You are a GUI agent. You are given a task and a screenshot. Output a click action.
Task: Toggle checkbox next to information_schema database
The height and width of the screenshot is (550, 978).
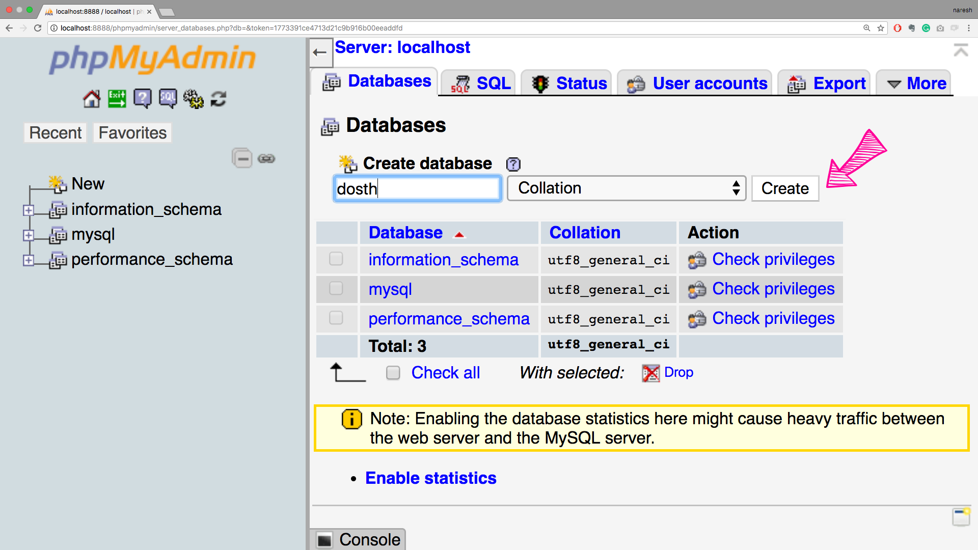pyautogui.click(x=335, y=259)
